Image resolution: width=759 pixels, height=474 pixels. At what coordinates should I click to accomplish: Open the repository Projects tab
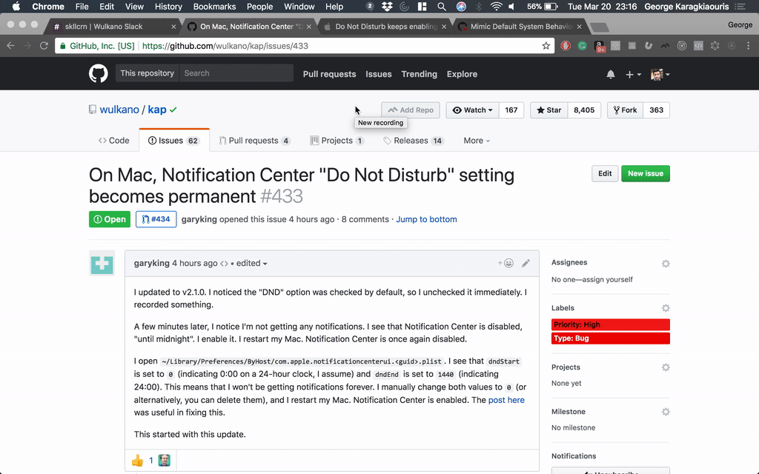tap(337, 141)
